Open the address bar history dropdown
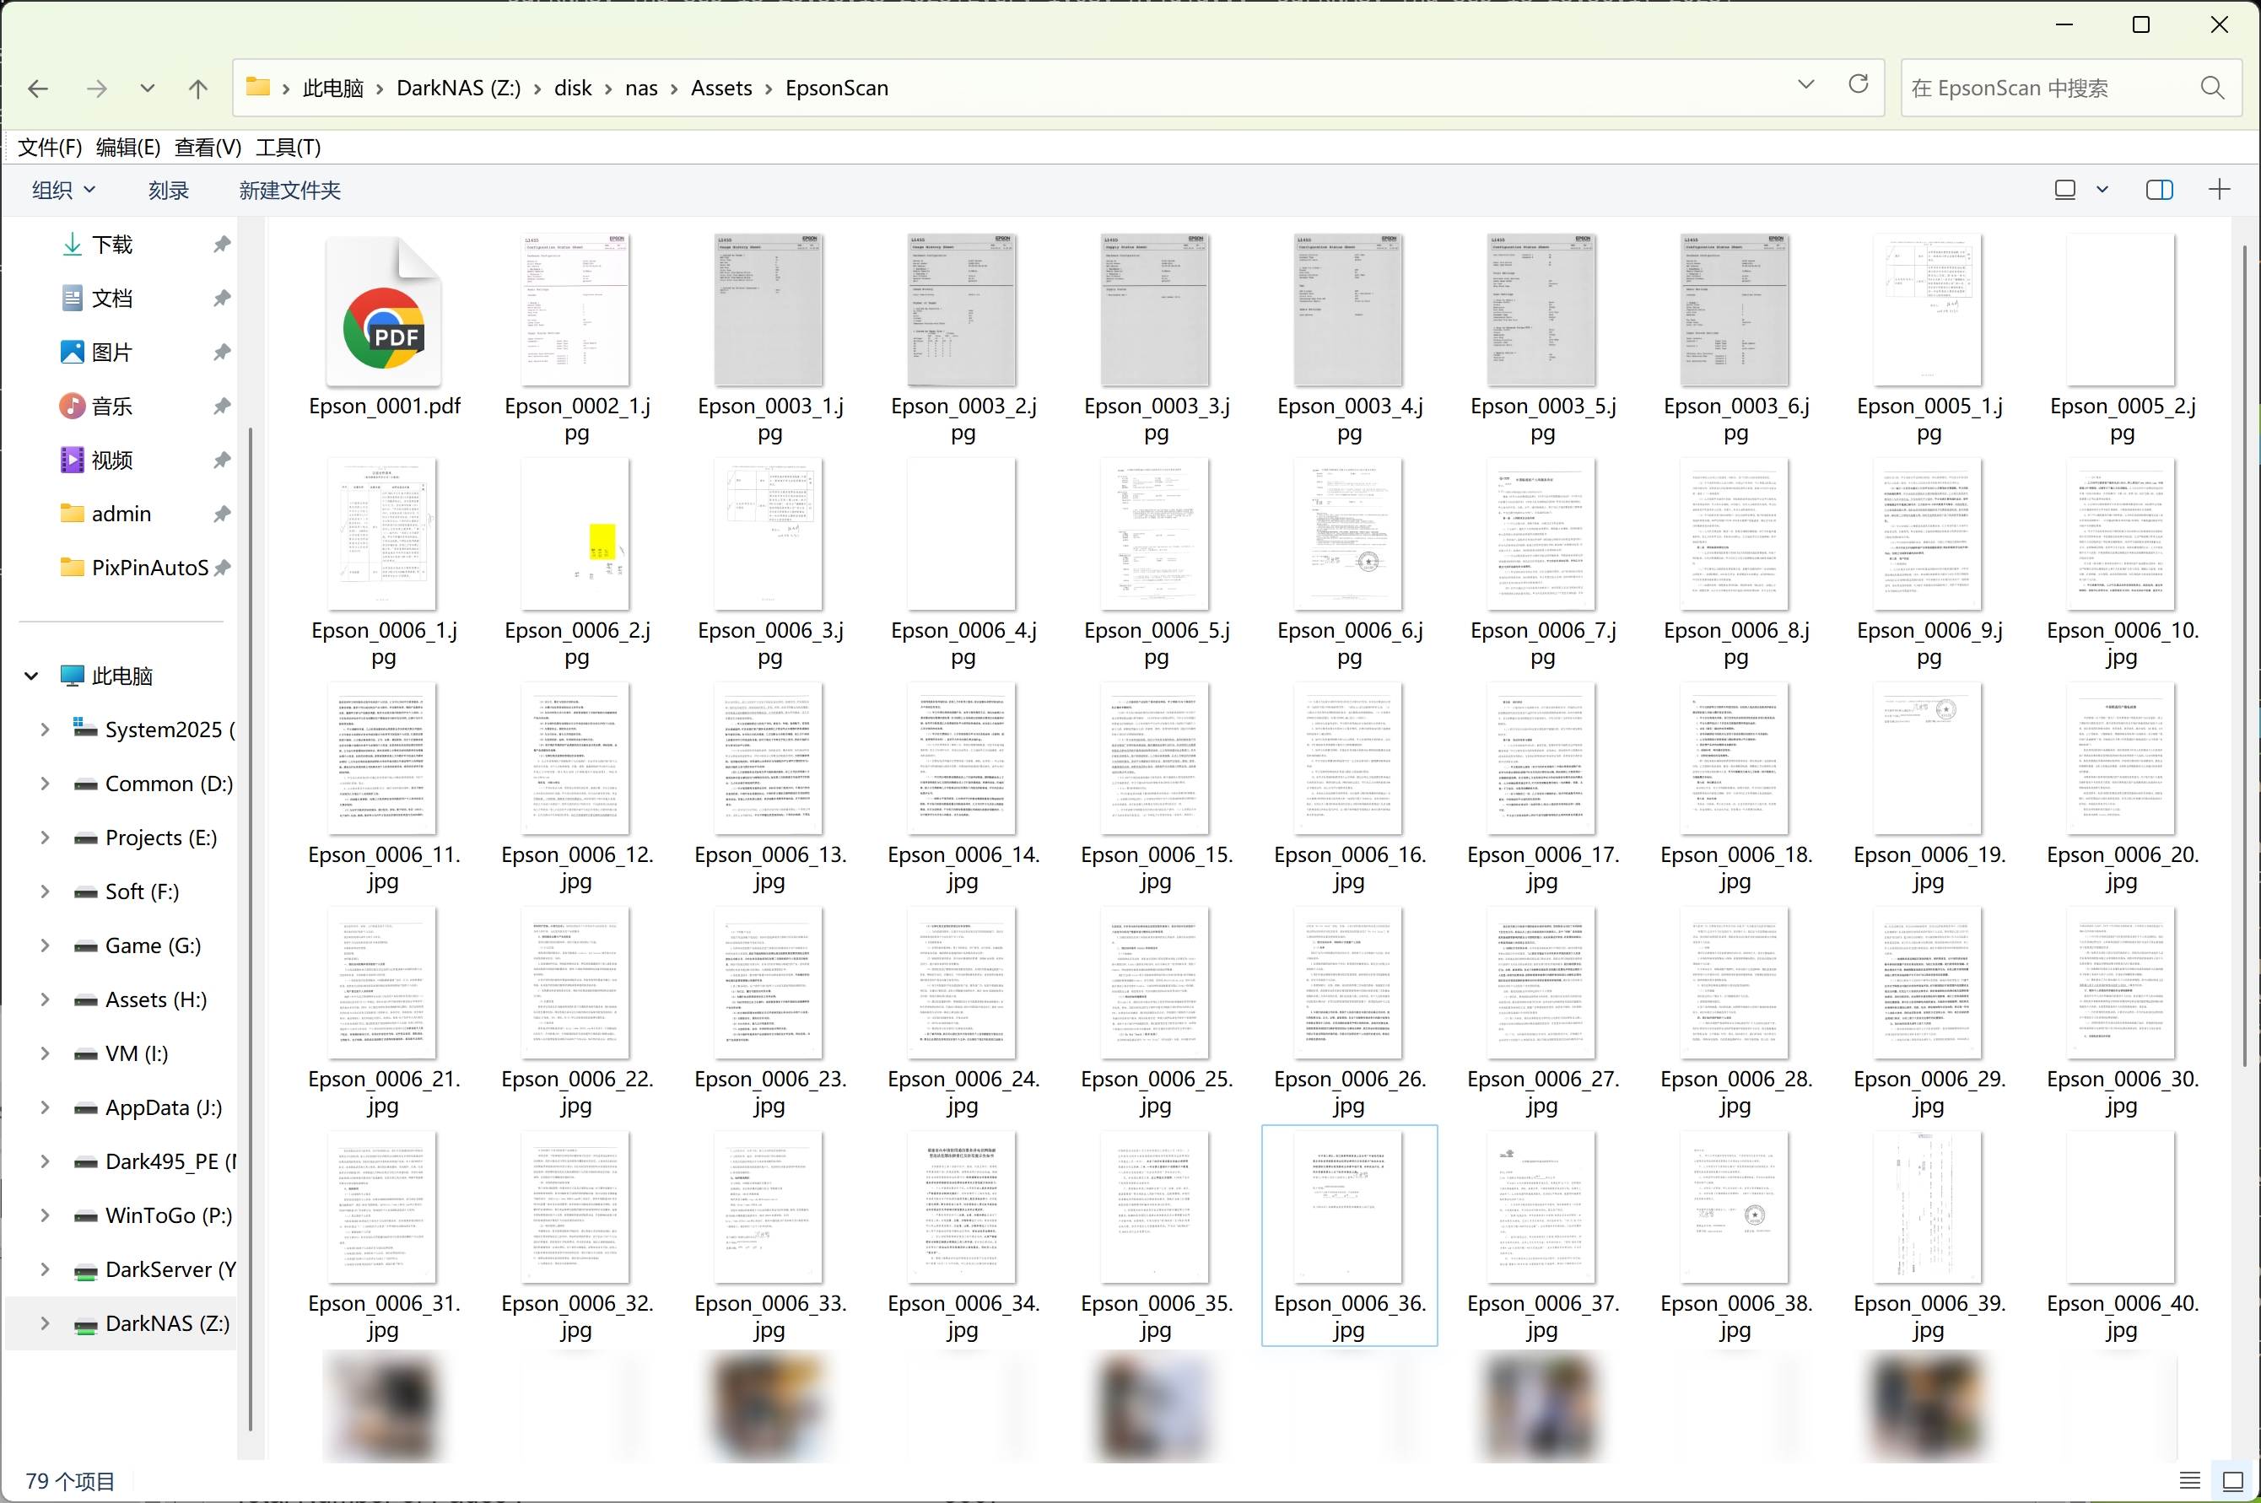Screen dimensions: 2261x1503 click(1805, 85)
